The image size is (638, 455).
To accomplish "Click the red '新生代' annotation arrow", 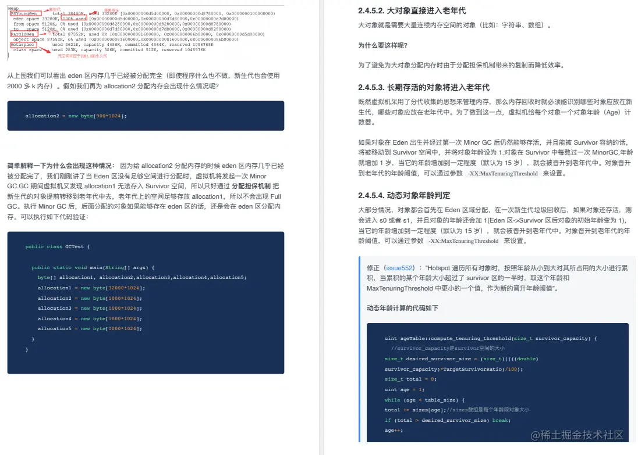I will pos(54,9).
